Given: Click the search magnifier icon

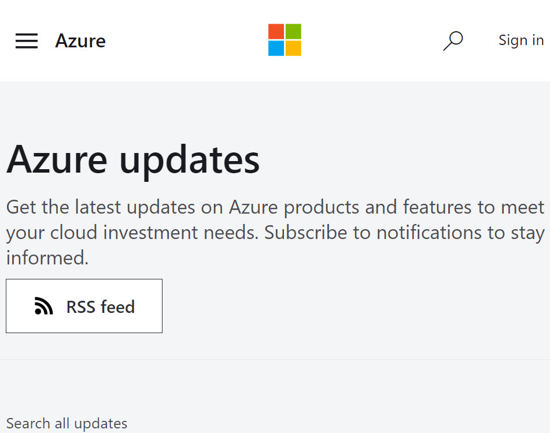Looking at the screenshot, I should [x=453, y=40].
